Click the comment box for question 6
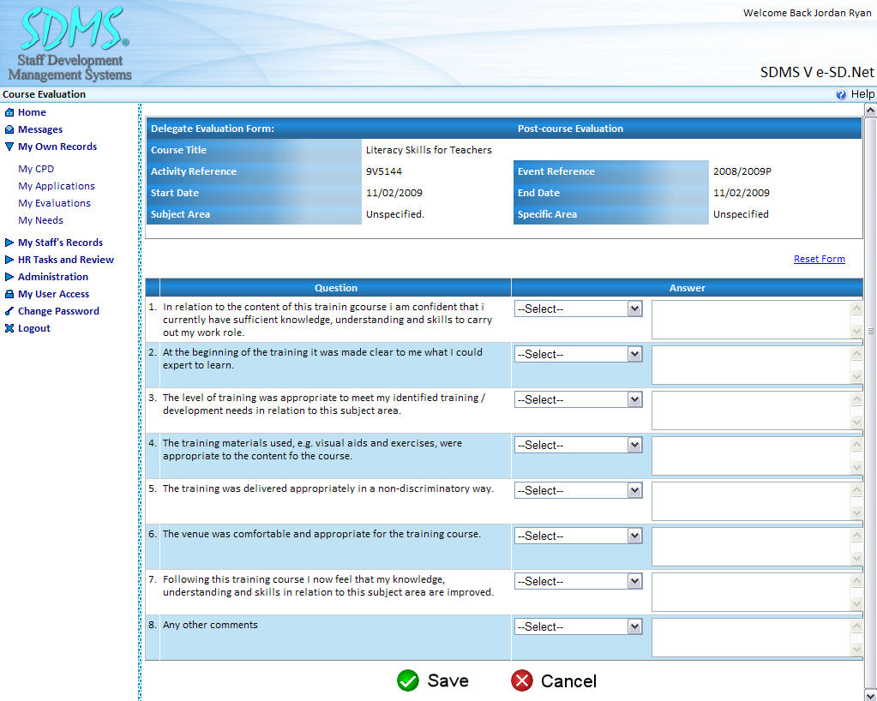This screenshot has width=877, height=701. (x=751, y=547)
